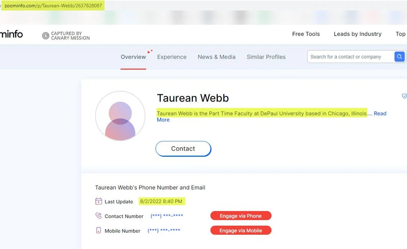
Task: Click the Contact button
Action: pyautogui.click(x=183, y=149)
